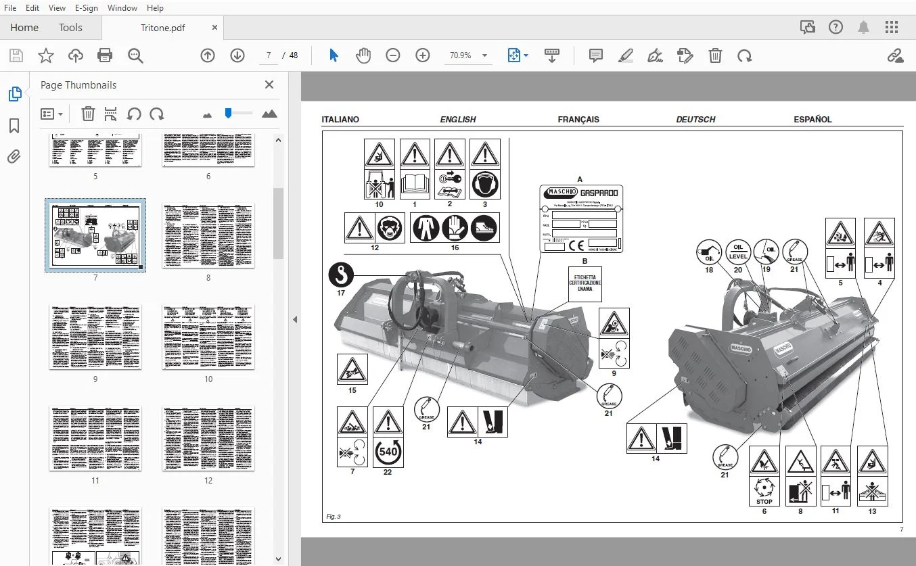The height and width of the screenshot is (566, 916).
Task: Click the insert pages print-range panel icon
Action: click(111, 114)
